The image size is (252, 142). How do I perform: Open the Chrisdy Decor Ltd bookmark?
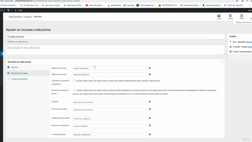pos(30,5)
